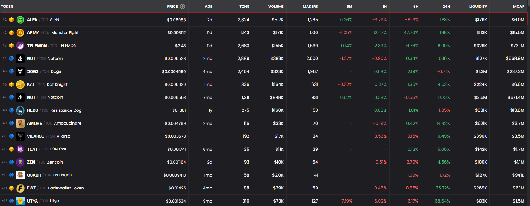Click the 2,889 transactions value
The width and height of the screenshot is (530, 206).
pos(243,58)
